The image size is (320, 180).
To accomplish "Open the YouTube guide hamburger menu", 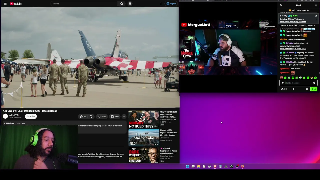I will coord(5,4).
